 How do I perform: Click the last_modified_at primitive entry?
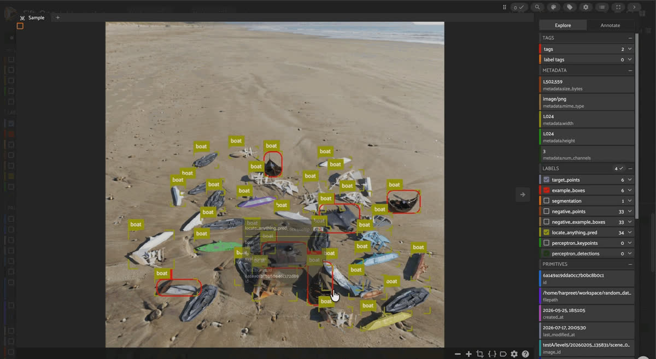587,331
